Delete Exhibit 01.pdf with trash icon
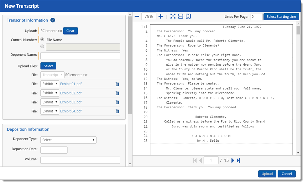The width and height of the screenshot is (305, 184). coord(117,84)
